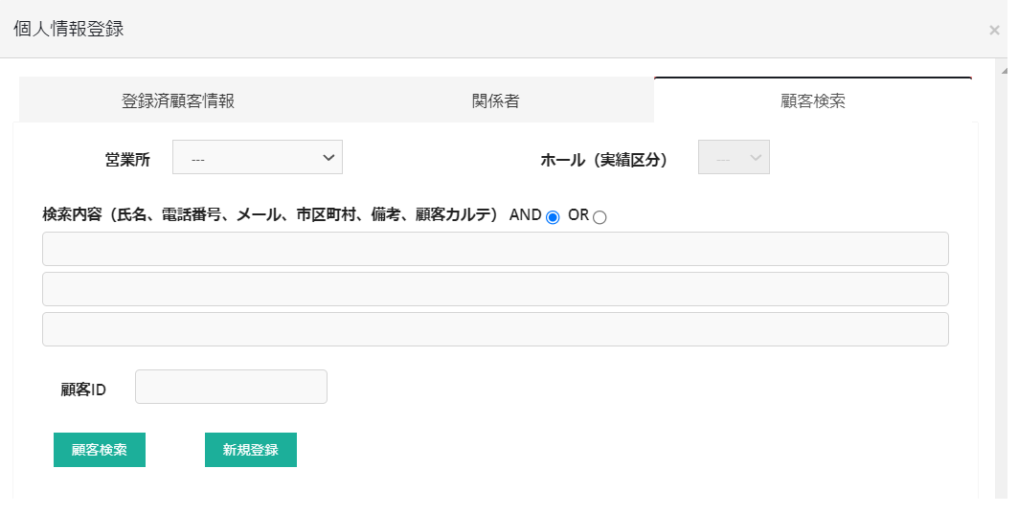Choose the OR search condition radio button
The width and height of the screenshot is (1018, 513).
click(599, 217)
